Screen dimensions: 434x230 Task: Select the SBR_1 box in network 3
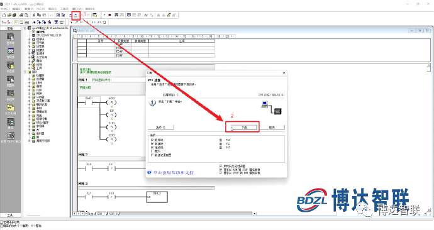click(x=157, y=197)
